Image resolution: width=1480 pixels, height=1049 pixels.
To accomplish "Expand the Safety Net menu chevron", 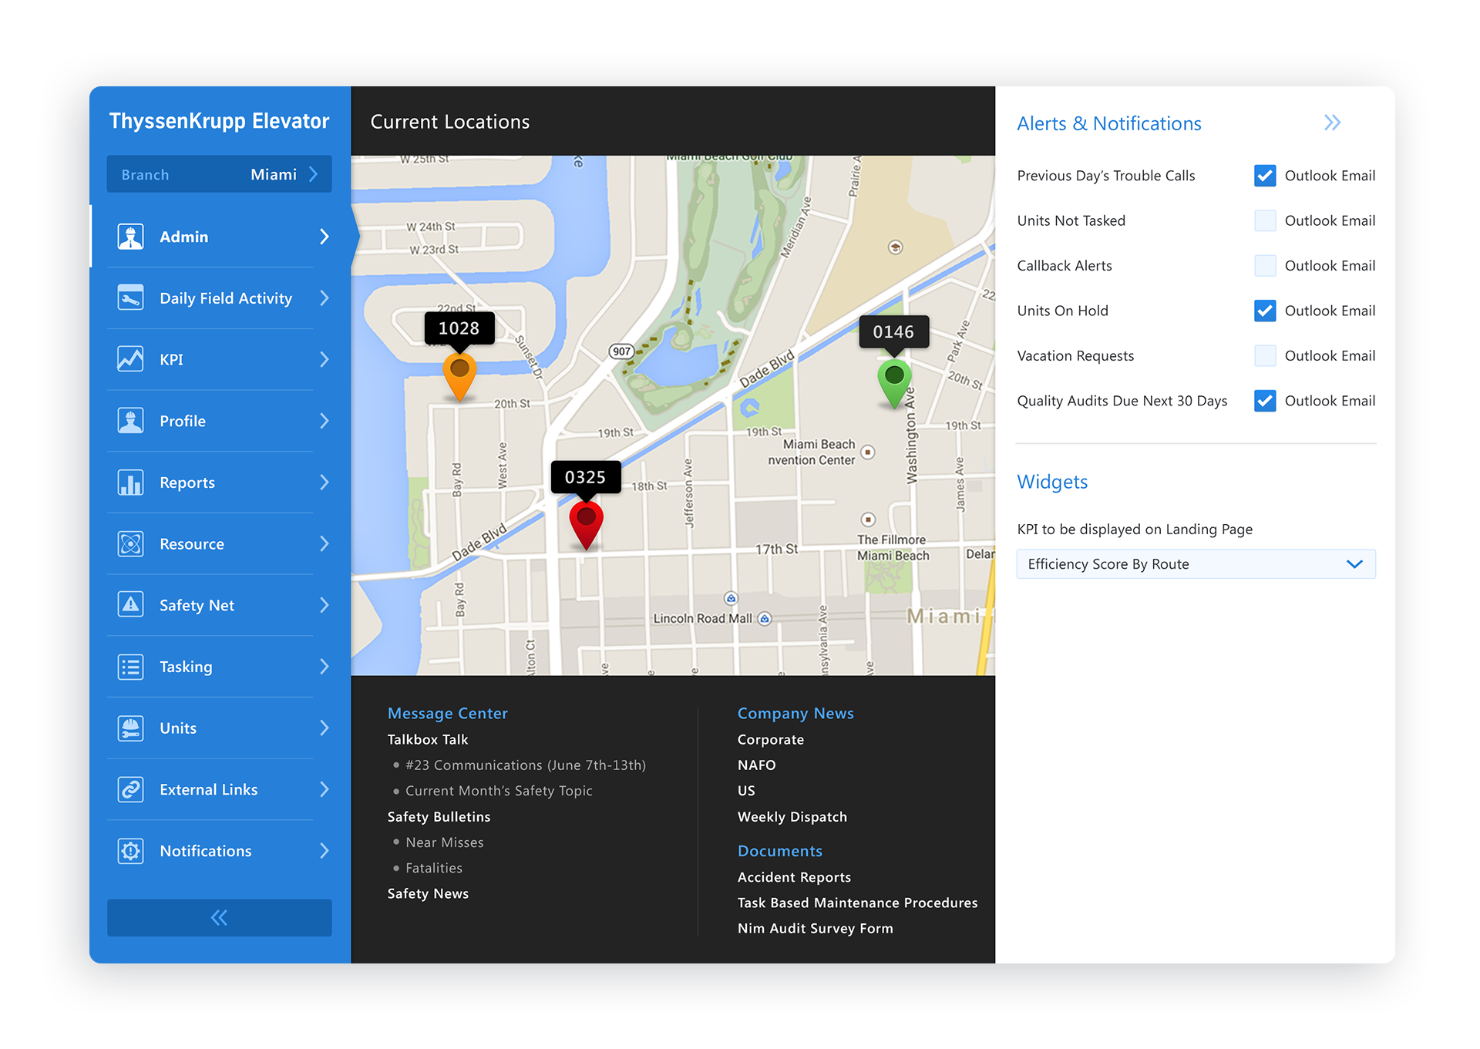I will 325,605.
